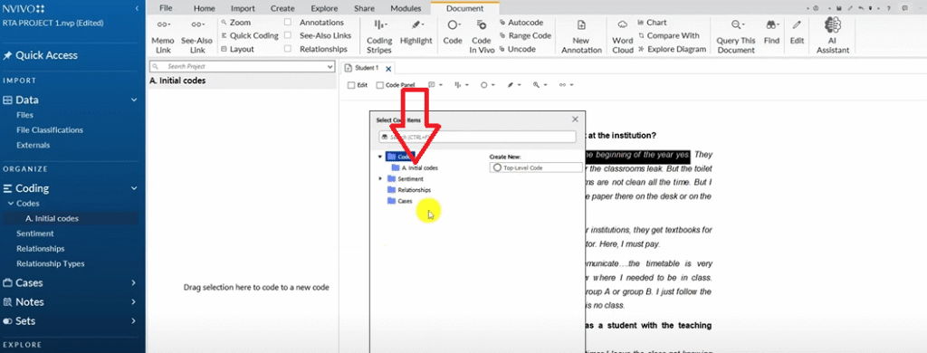Expand the Sentiment folder in dialog tree
927x353 pixels.
pyautogui.click(x=379, y=178)
